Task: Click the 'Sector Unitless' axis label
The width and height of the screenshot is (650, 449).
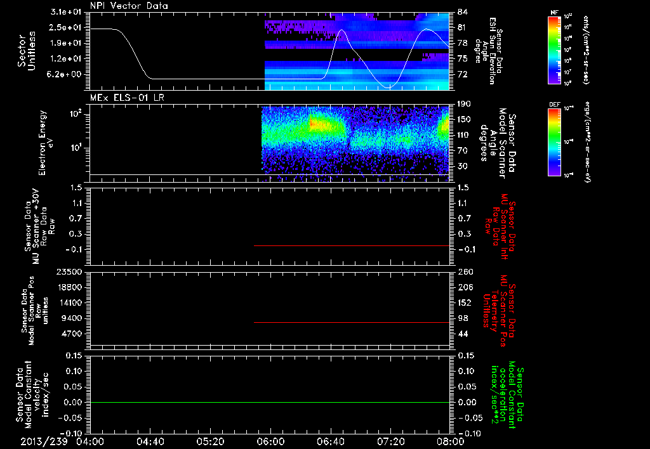Action: (26, 51)
